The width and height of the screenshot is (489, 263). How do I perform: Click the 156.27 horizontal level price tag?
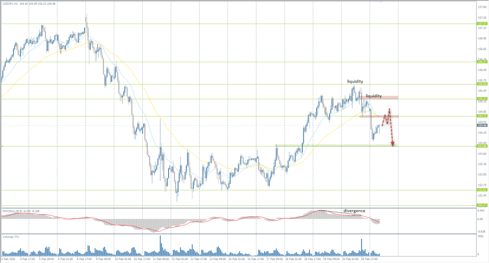click(482, 62)
